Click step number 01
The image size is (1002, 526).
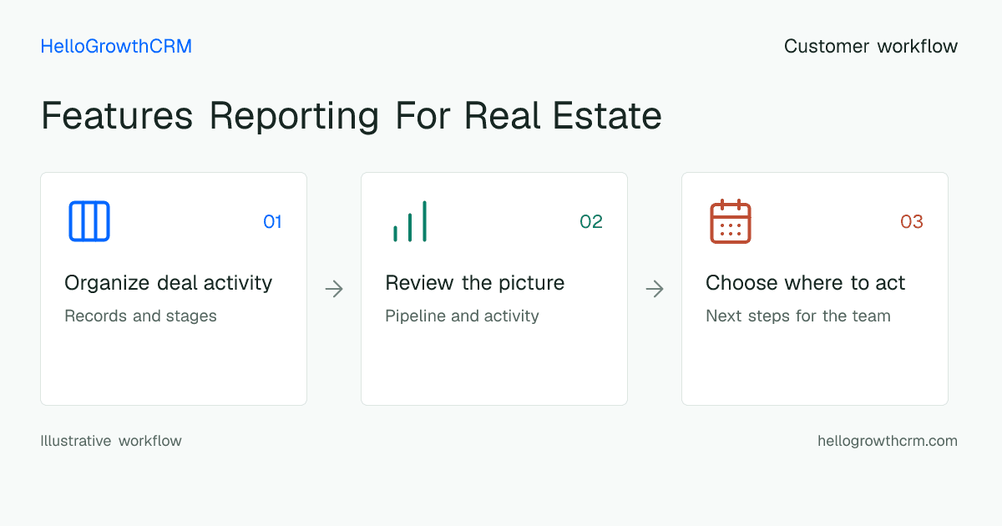[x=272, y=221]
